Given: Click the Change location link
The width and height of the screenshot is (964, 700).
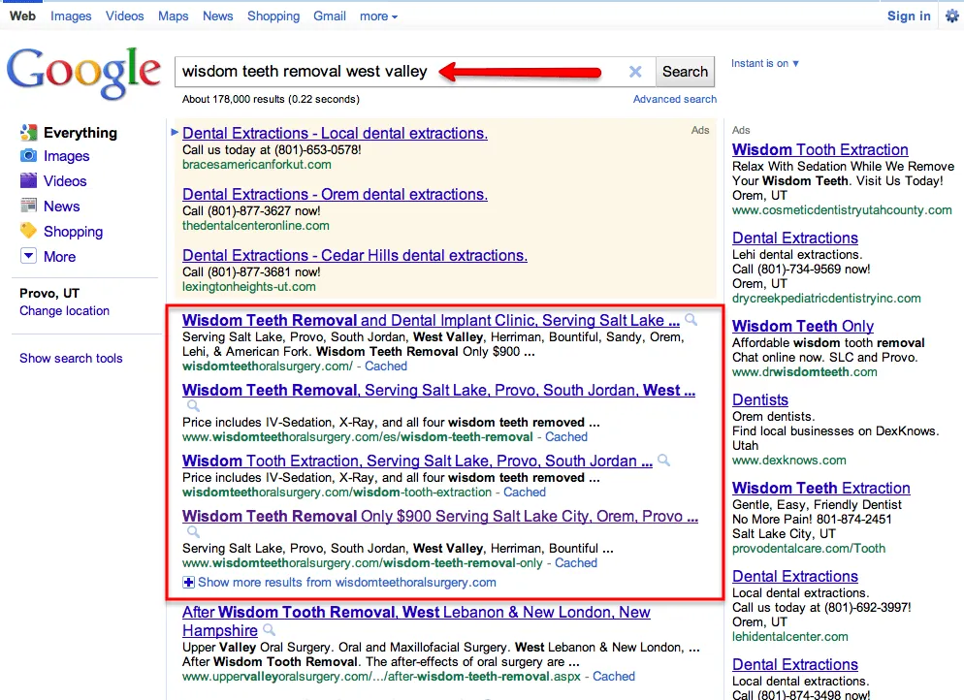Looking at the screenshot, I should click(65, 311).
